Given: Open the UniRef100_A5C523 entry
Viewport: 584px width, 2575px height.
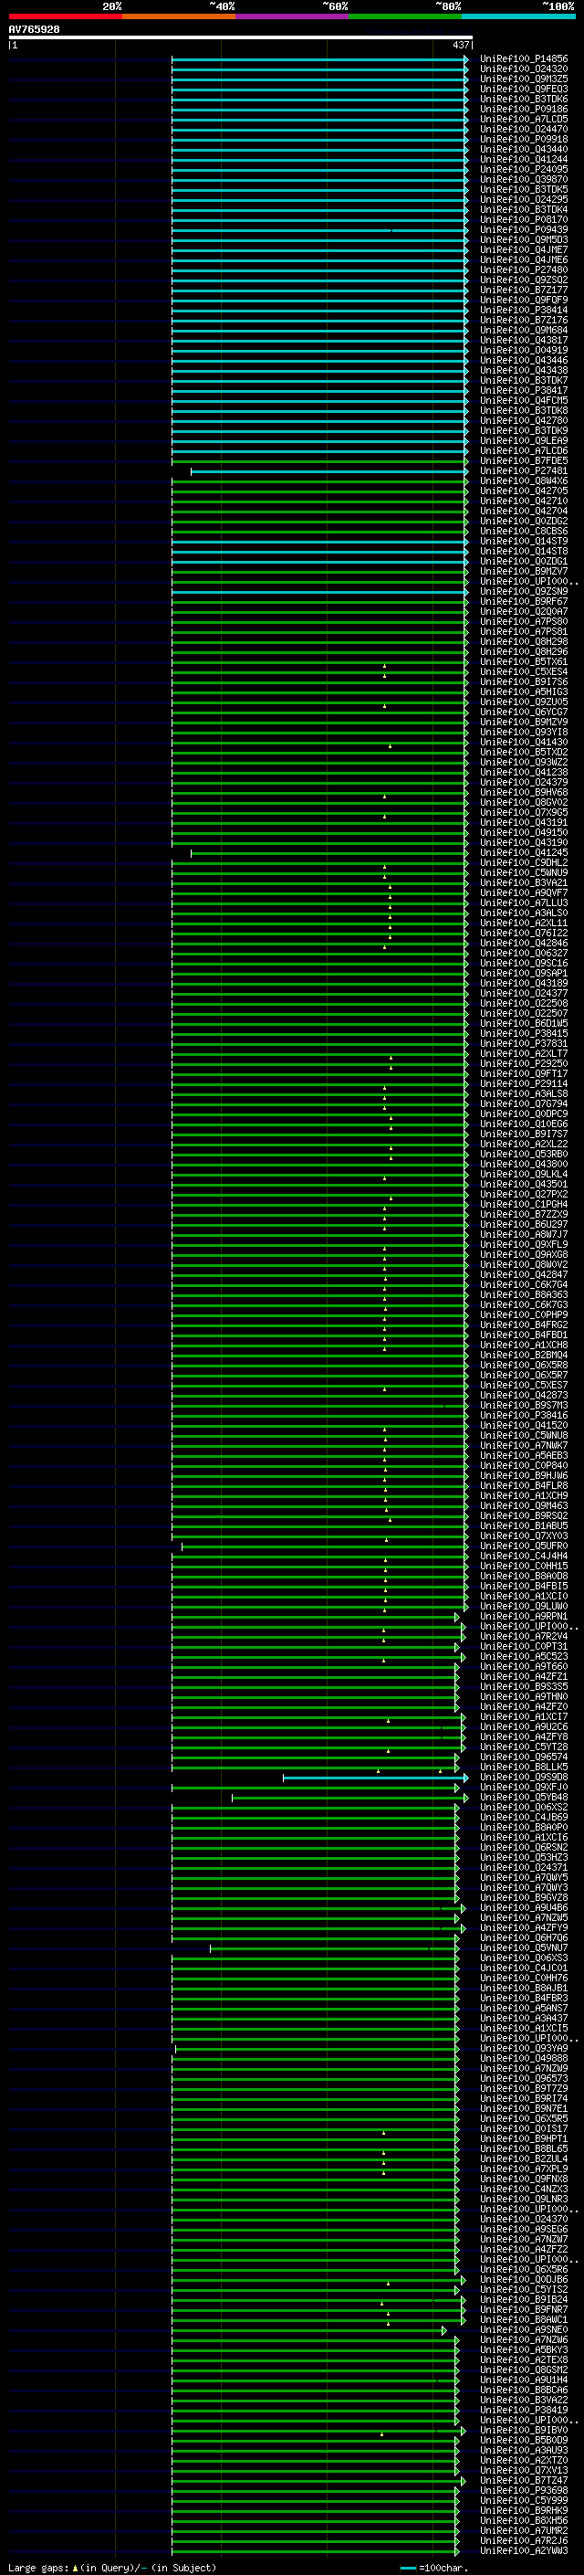Looking at the screenshot, I should (x=523, y=1656).
